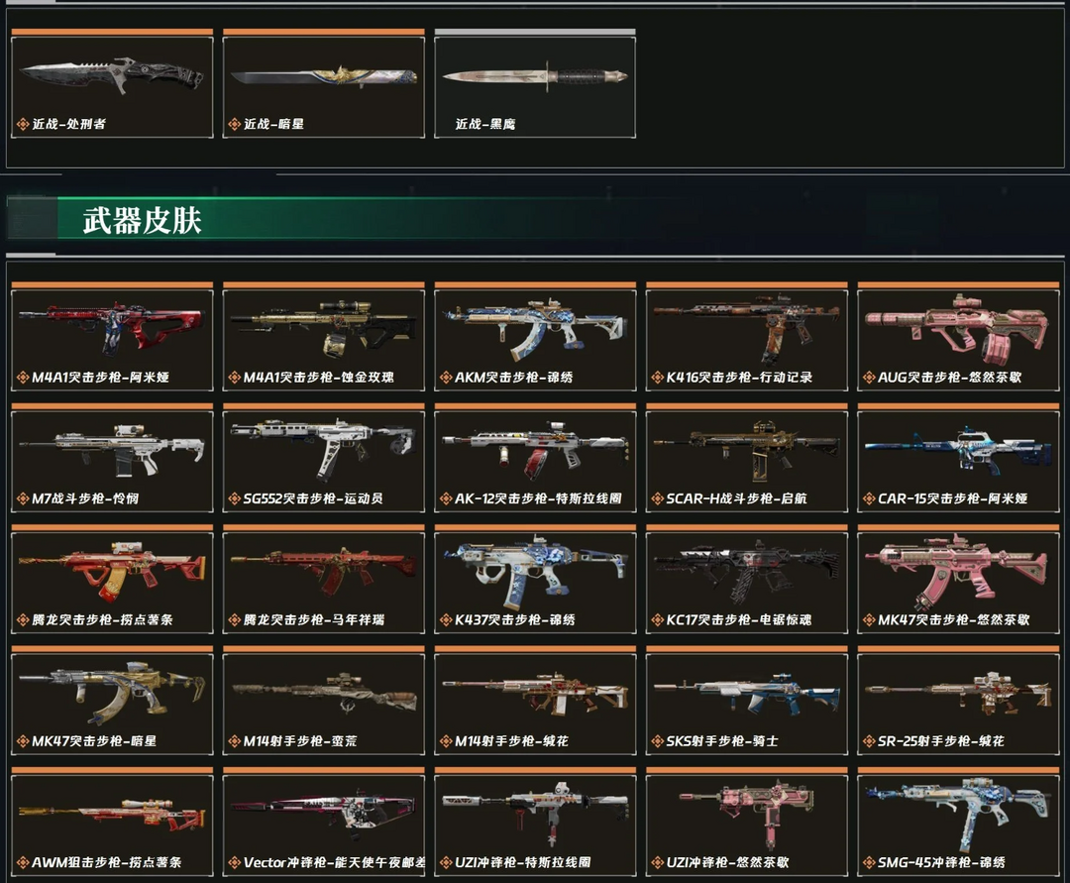Select the 腾龙突击步枪-马年祥瑞 card

pyautogui.click(x=323, y=583)
